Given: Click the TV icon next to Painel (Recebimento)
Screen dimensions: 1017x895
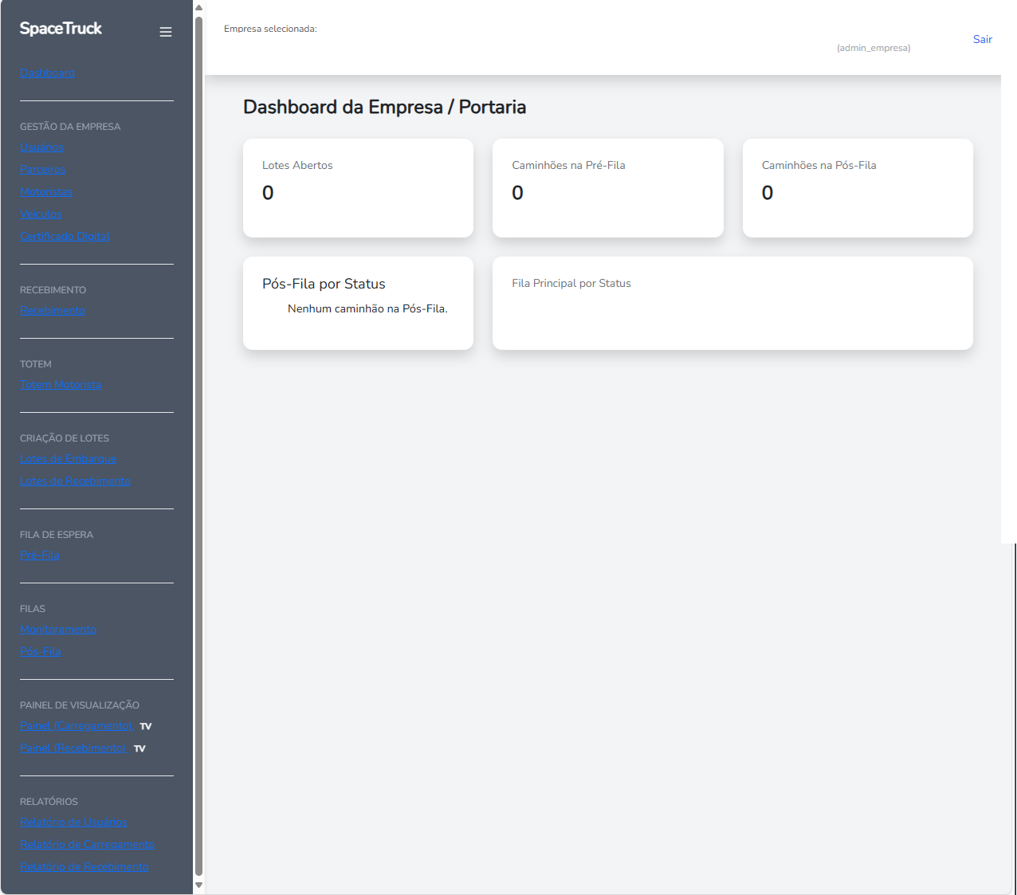Looking at the screenshot, I should click(139, 748).
